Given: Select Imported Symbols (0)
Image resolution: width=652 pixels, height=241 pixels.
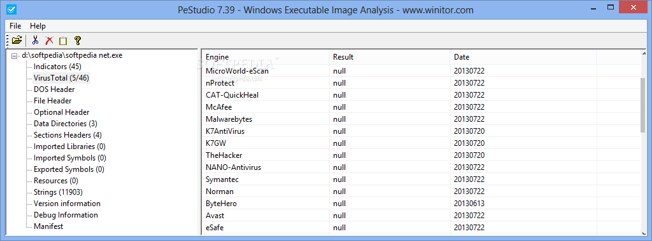Looking at the screenshot, I should [x=70, y=158].
